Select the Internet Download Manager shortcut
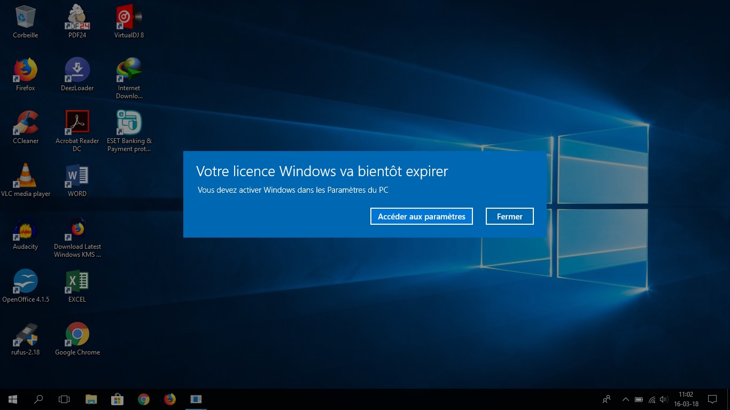730x410 pixels. point(129,78)
